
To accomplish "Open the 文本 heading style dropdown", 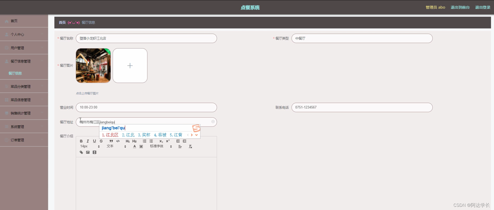I will point(116,146).
